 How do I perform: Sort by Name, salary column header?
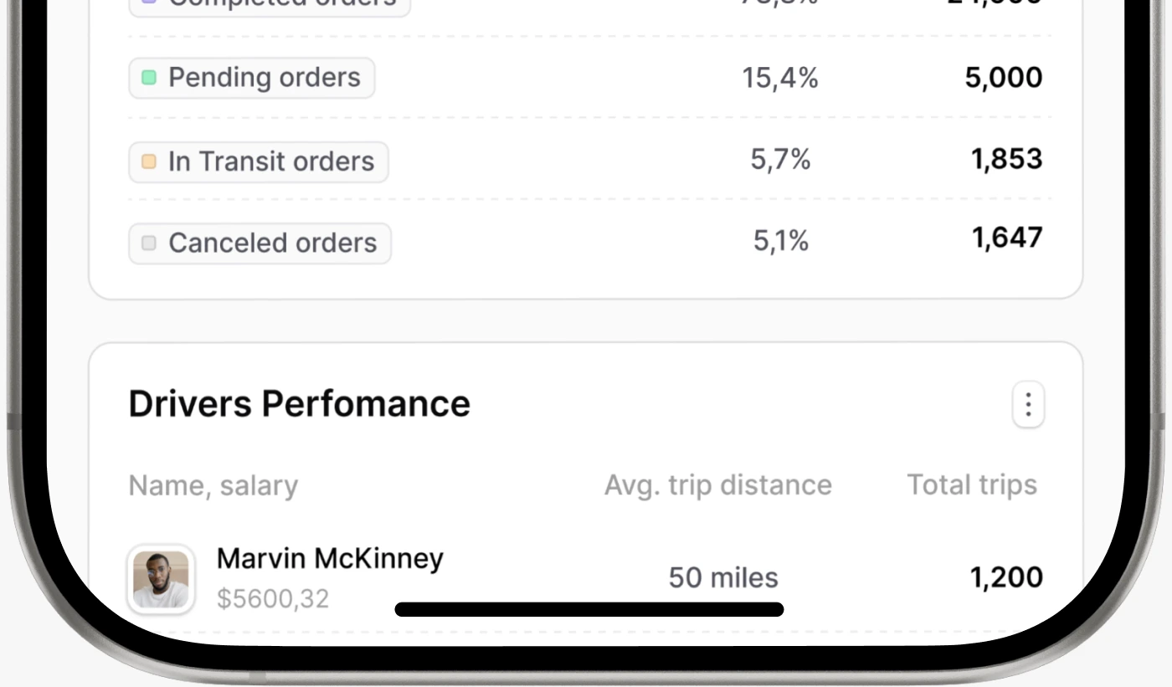point(213,485)
